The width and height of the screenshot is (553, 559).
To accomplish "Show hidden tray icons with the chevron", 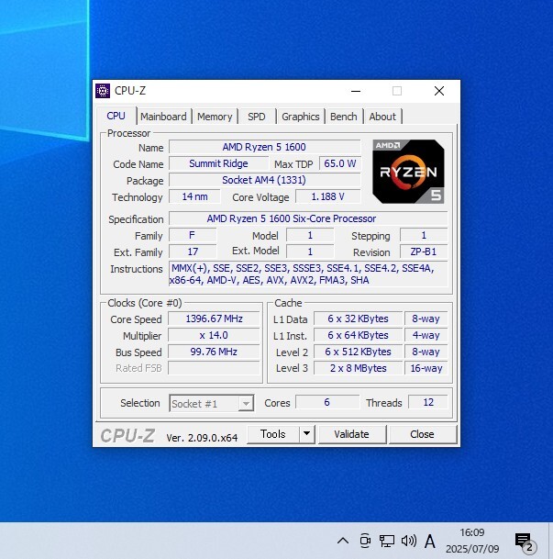I will [x=343, y=541].
